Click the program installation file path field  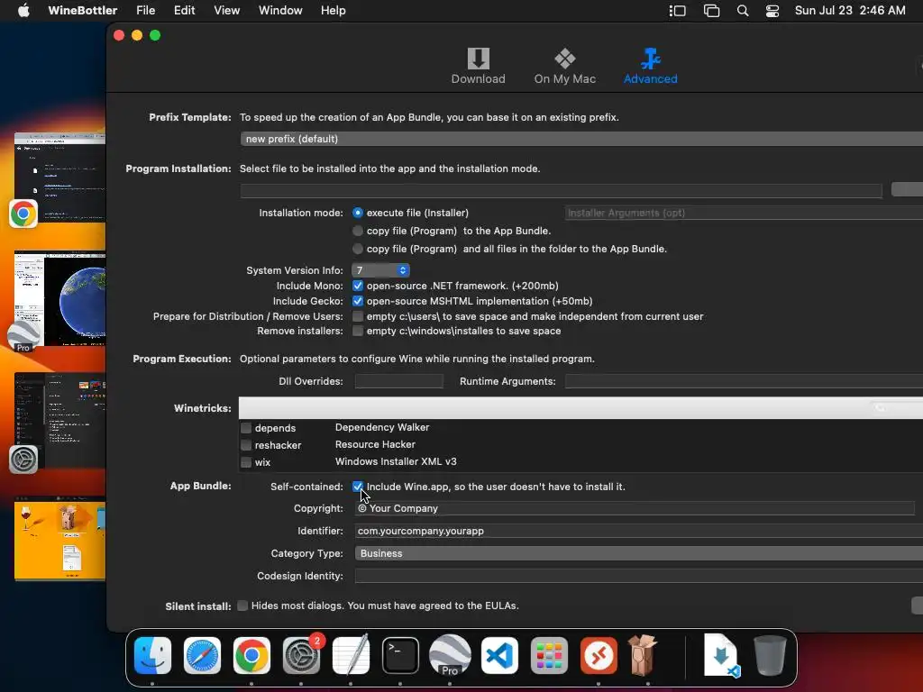pyautogui.click(x=561, y=190)
